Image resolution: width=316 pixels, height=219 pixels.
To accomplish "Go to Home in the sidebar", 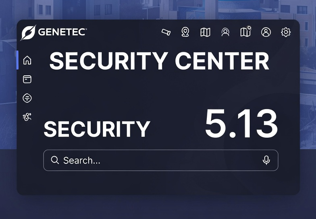I will [27, 60].
